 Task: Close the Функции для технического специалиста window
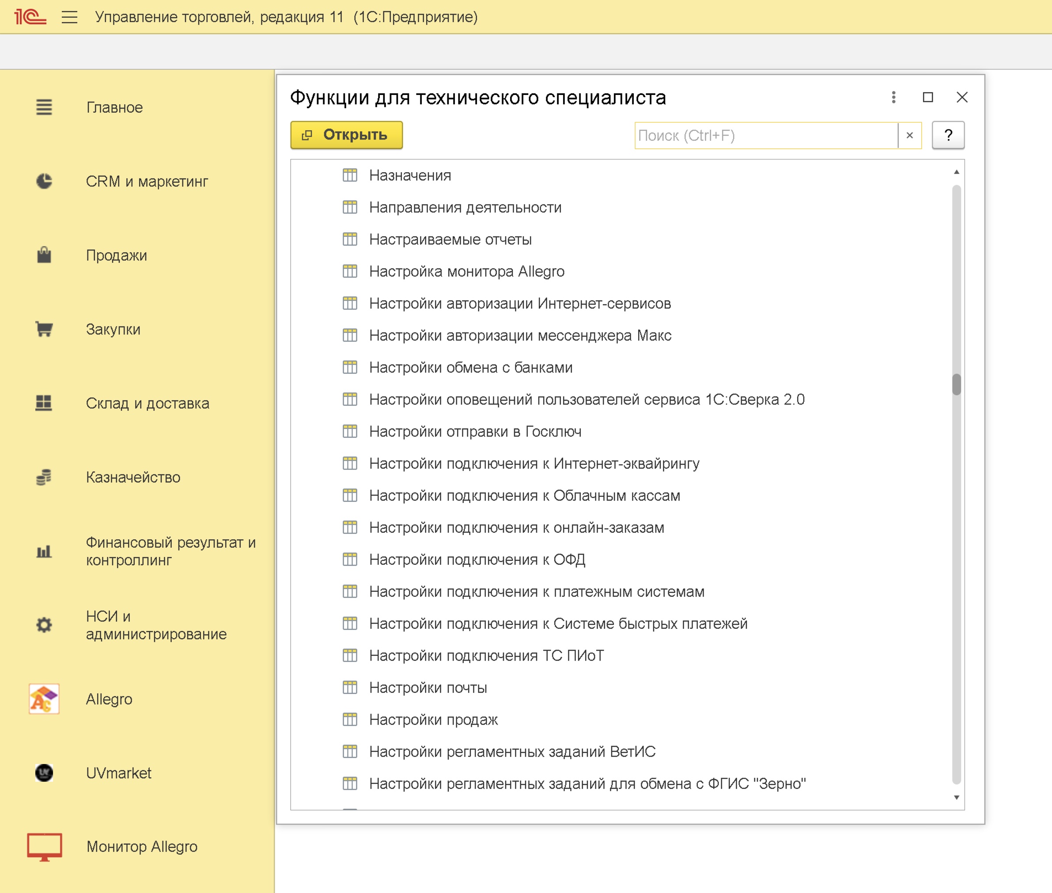pos(962,97)
